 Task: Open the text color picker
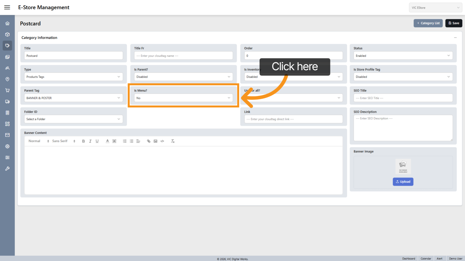point(107,141)
